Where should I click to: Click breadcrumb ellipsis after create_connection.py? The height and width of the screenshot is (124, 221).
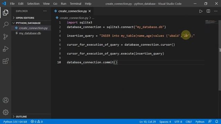(x=93, y=18)
